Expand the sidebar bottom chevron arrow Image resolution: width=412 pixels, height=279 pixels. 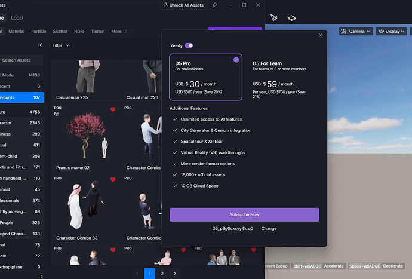(x=42, y=276)
